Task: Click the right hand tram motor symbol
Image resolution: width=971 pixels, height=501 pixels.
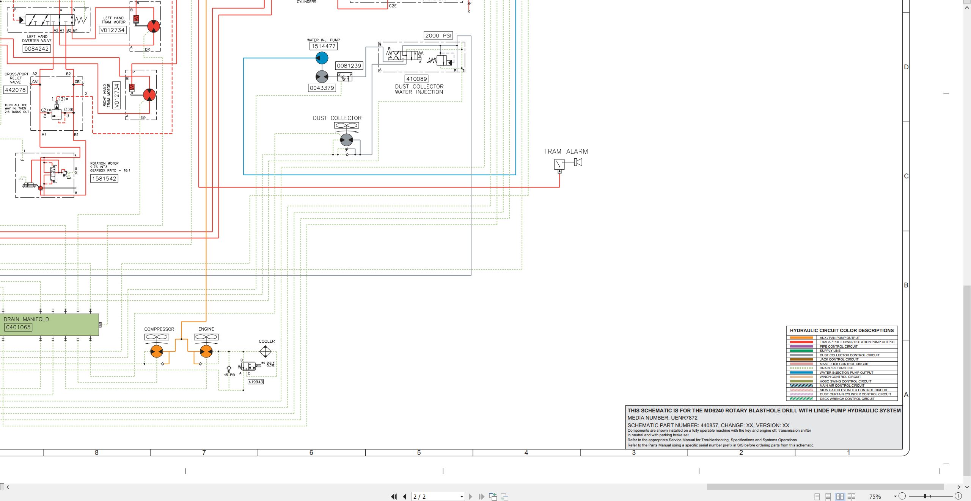Action: [149, 95]
